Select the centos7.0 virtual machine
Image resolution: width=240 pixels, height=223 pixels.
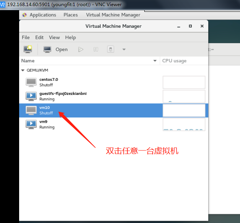pos(114,82)
